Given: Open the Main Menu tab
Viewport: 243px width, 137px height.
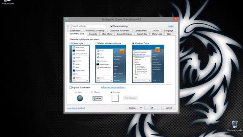Looking at the screenshot, I should point(107,34).
